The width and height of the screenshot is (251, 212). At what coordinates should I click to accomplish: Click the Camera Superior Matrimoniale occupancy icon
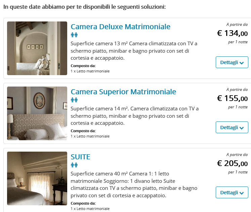click(74, 100)
